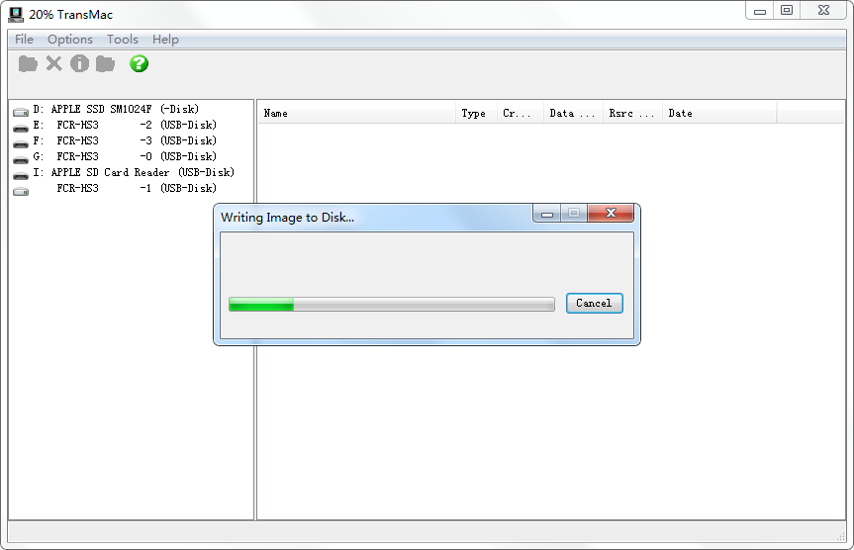Viewport: 854px width, 550px height.
Task: Click the drive icon for E: FCR-HS3 -2
Action: point(21,129)
